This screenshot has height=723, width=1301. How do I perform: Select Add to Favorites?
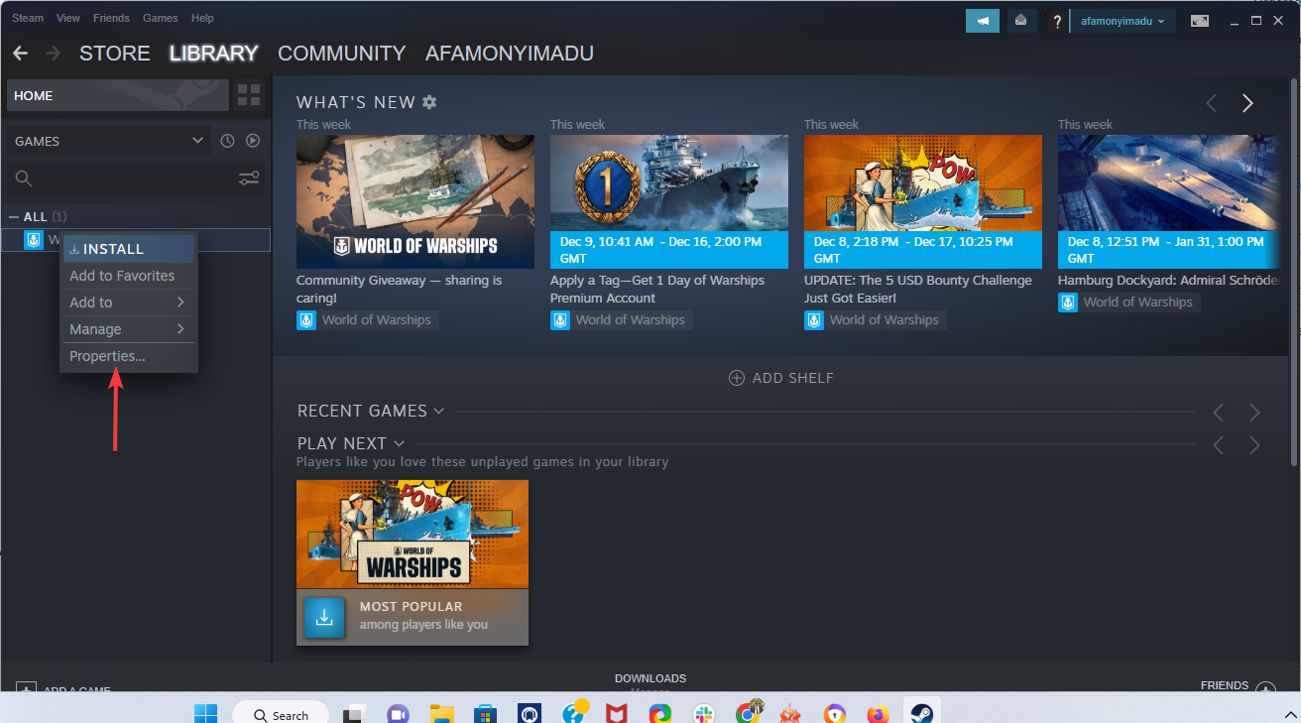(128, 276)
